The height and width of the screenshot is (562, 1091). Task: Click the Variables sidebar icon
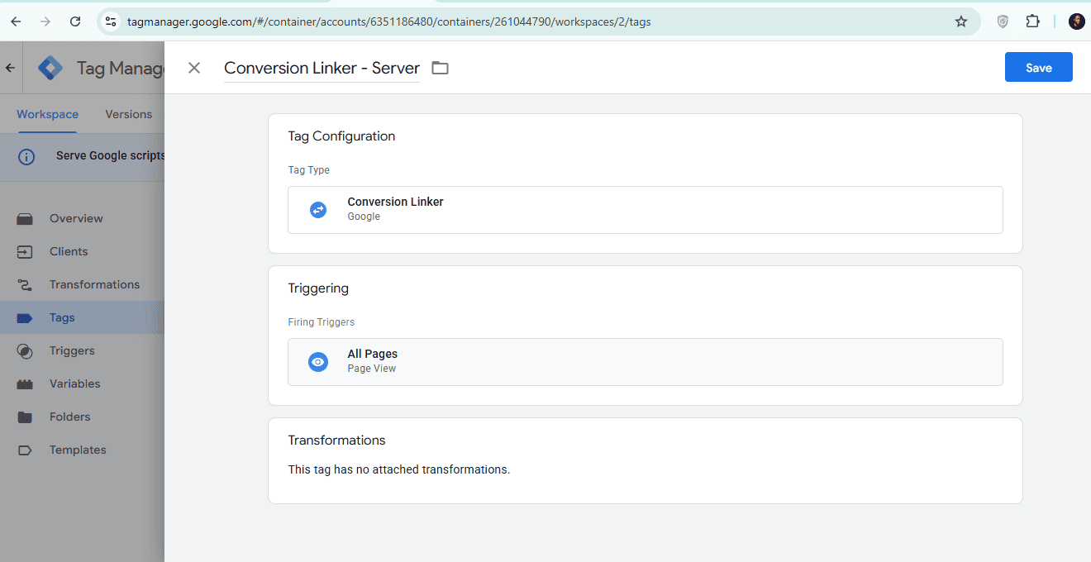click(25, 384)
